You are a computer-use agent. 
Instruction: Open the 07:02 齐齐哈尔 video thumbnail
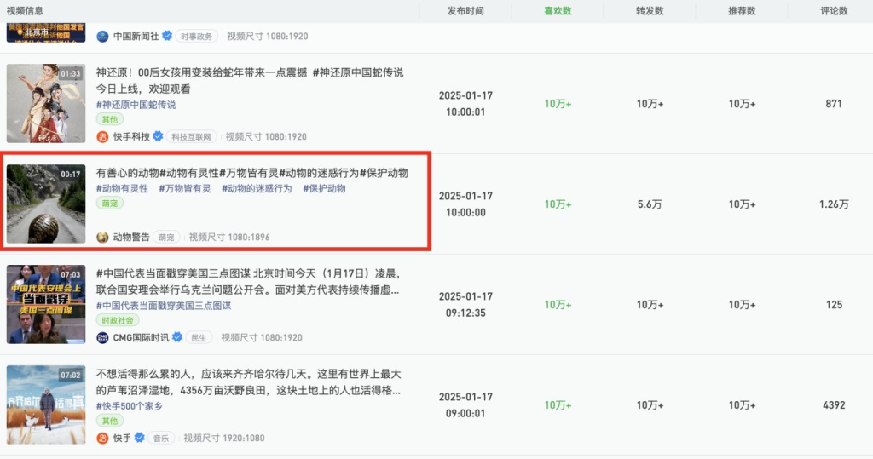point(46,404)
